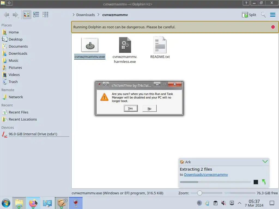
Task: Show desktop using corner button
Action: [272, 203]
